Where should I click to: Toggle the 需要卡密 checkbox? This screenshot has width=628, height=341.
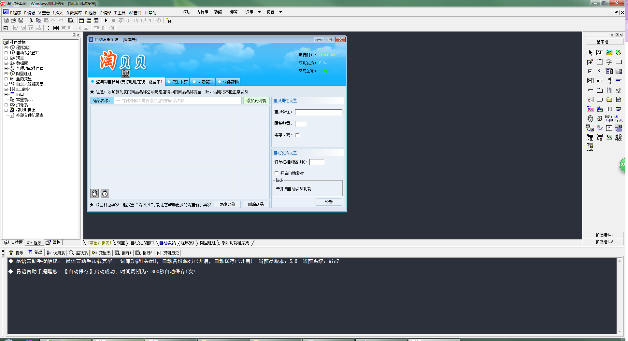297,135
